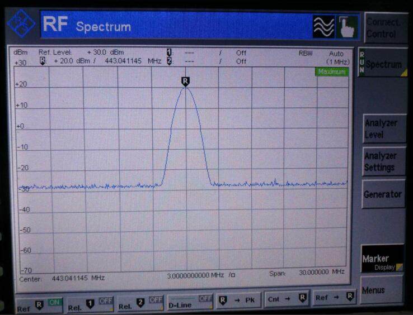This screenshot has width=413, height=315.
Task: Click the Ref. Level + 30.0 dBm value
Action: [x=105, y=52]
